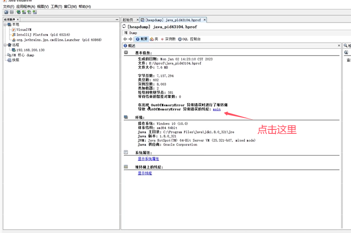This screenshot has width=351, height=233.
Task: Switch to the 实例数 instances view
Action: 168,39
